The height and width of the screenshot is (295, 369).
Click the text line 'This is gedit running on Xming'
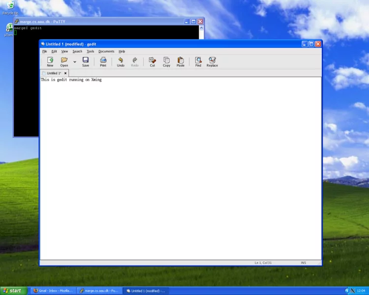[71, 80]
